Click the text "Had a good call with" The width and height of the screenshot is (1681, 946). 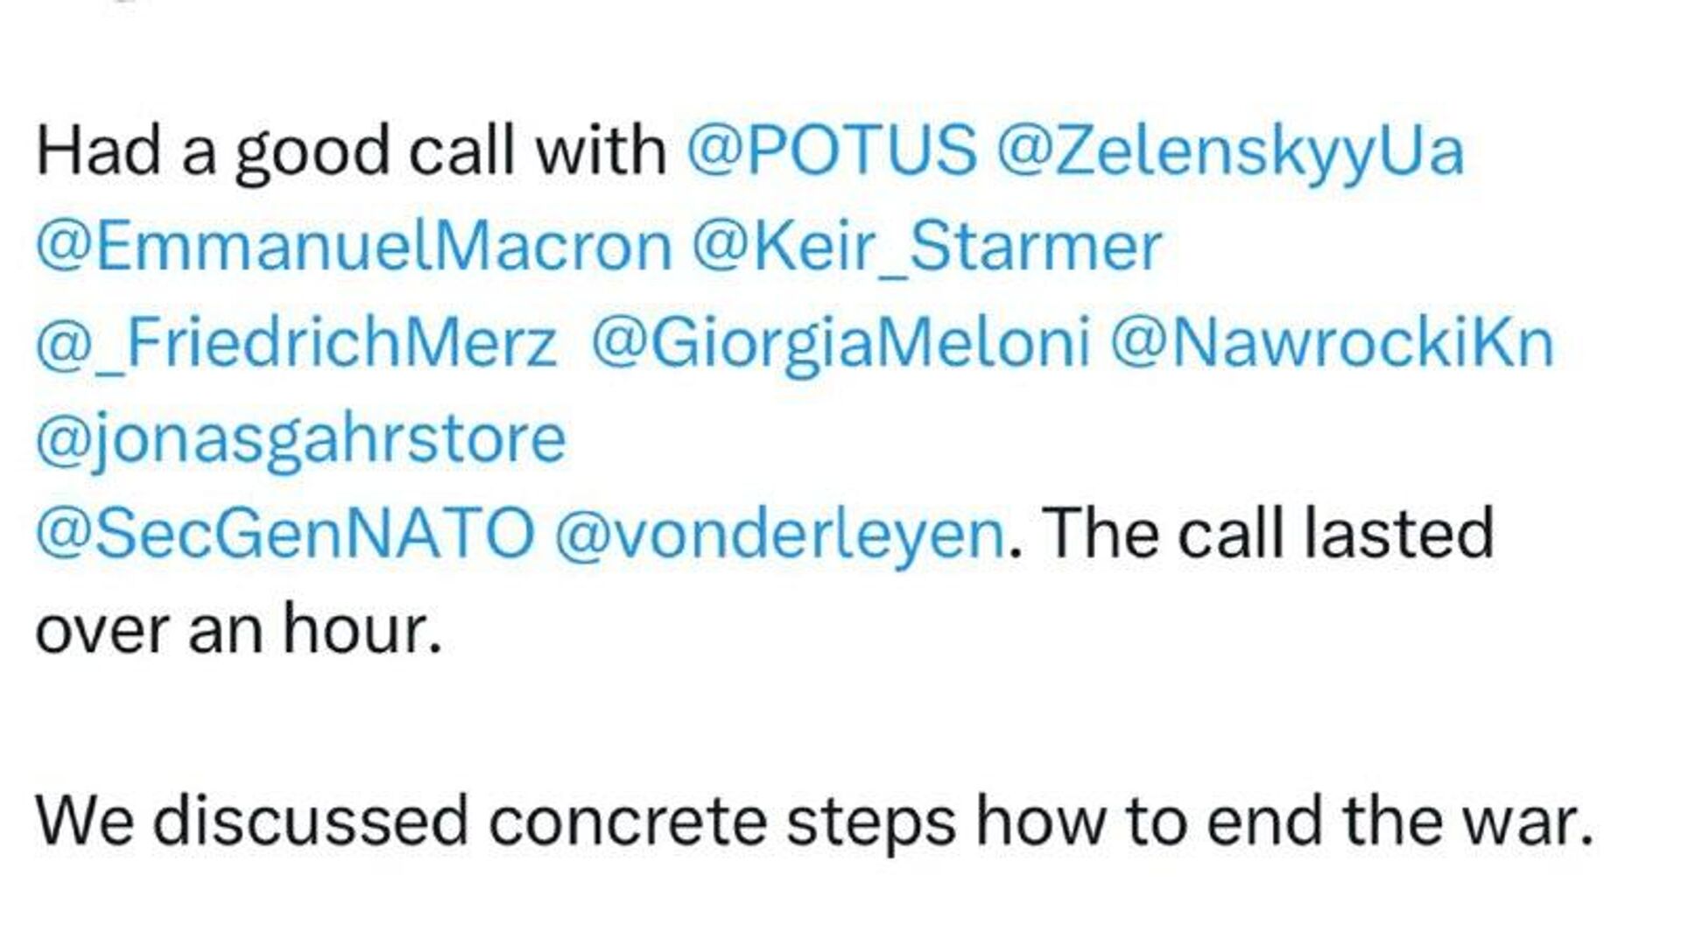[x=350, y=151]
